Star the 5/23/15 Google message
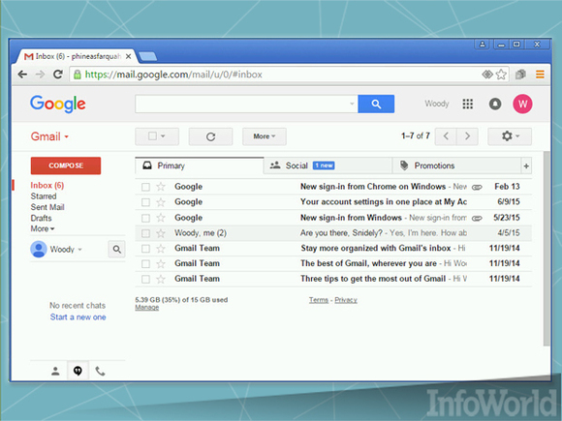The width and height of the screenshot is (562, 421). coord(161,218)
